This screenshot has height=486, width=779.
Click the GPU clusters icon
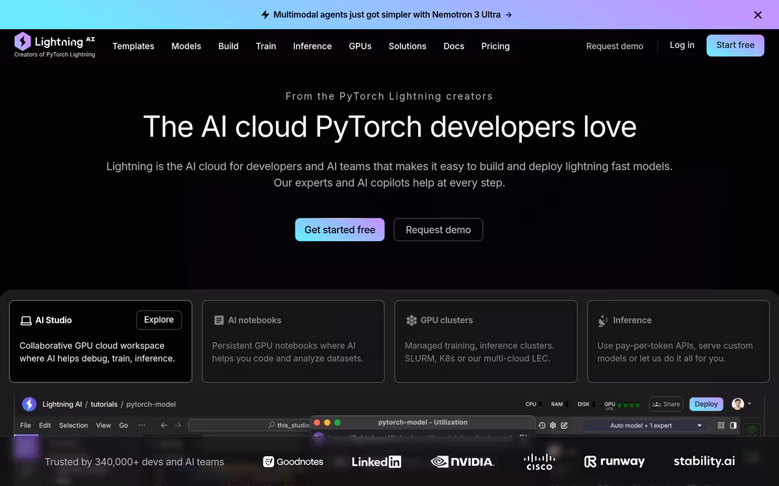[411, 320]
